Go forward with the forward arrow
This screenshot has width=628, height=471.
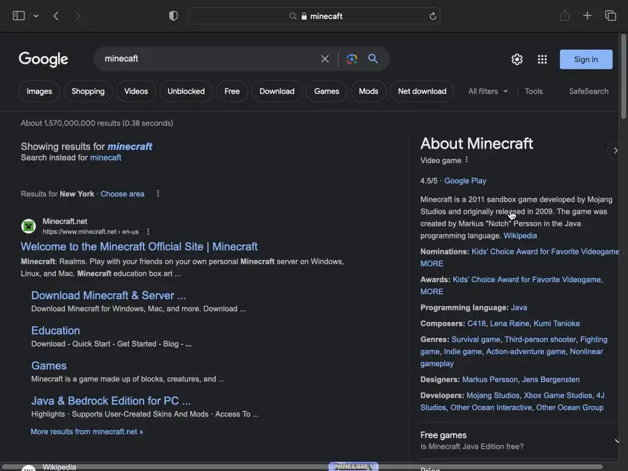point(78,16)
